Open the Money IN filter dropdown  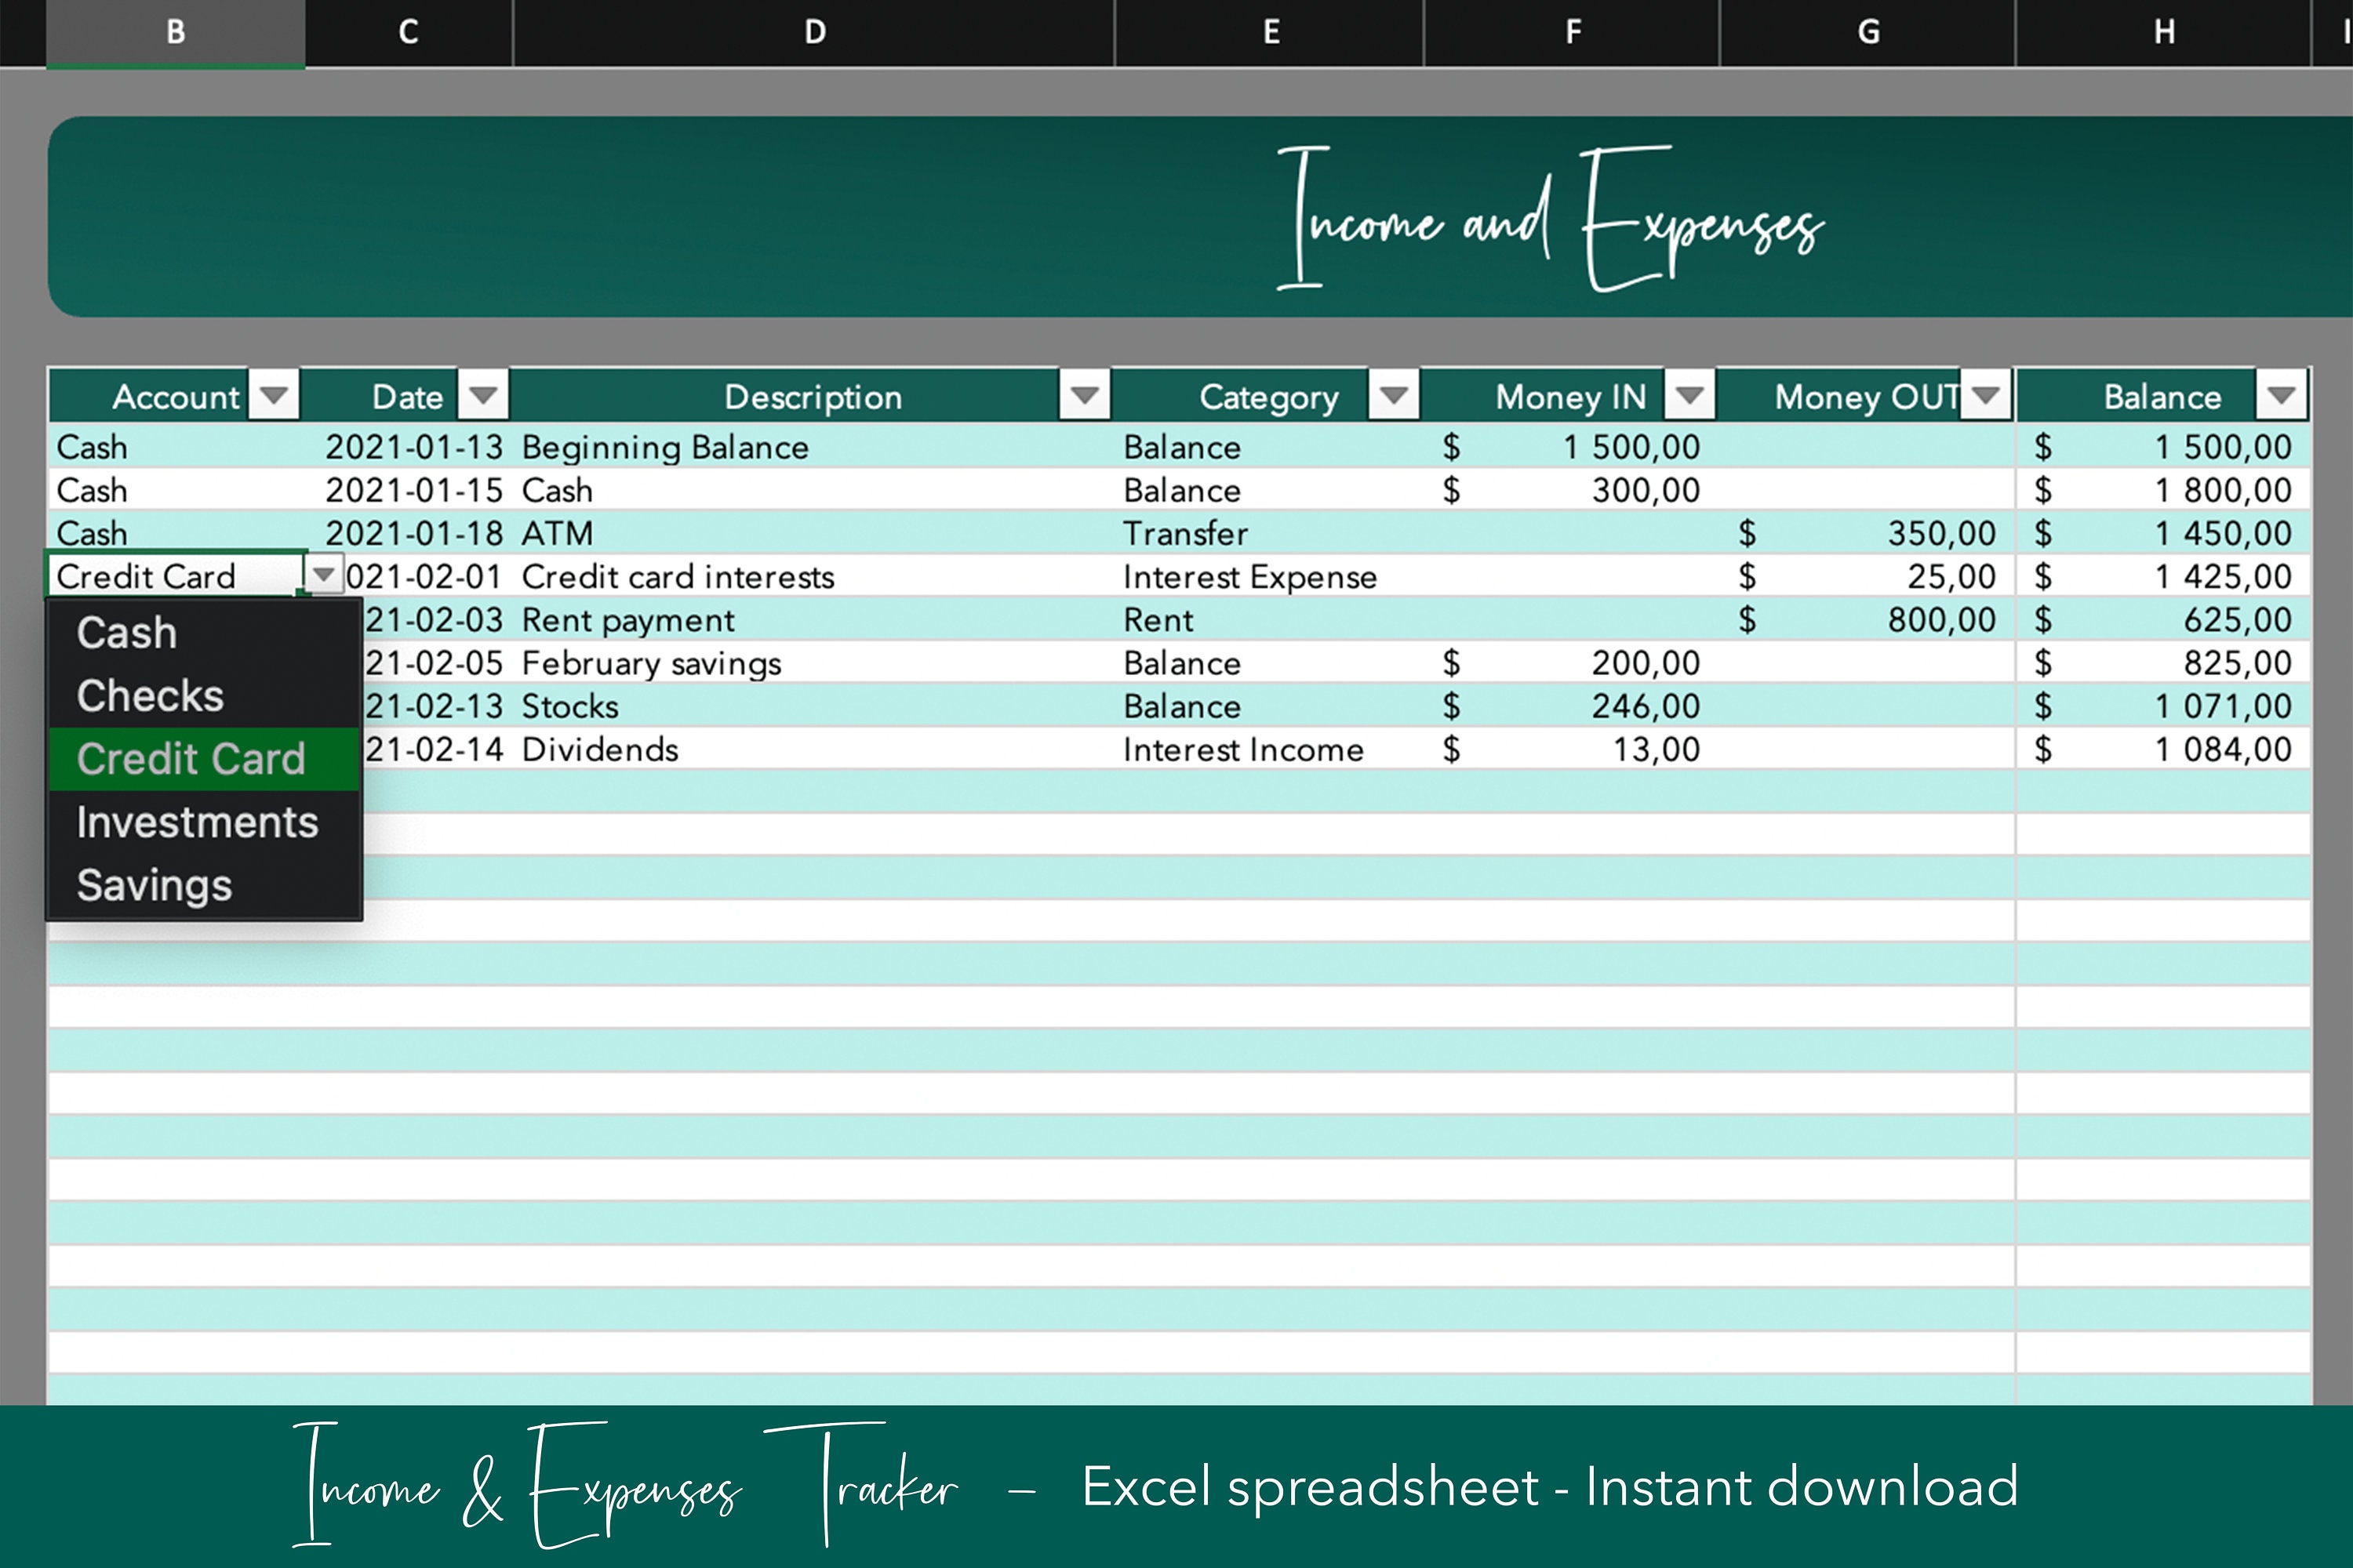pos(1689,394)
